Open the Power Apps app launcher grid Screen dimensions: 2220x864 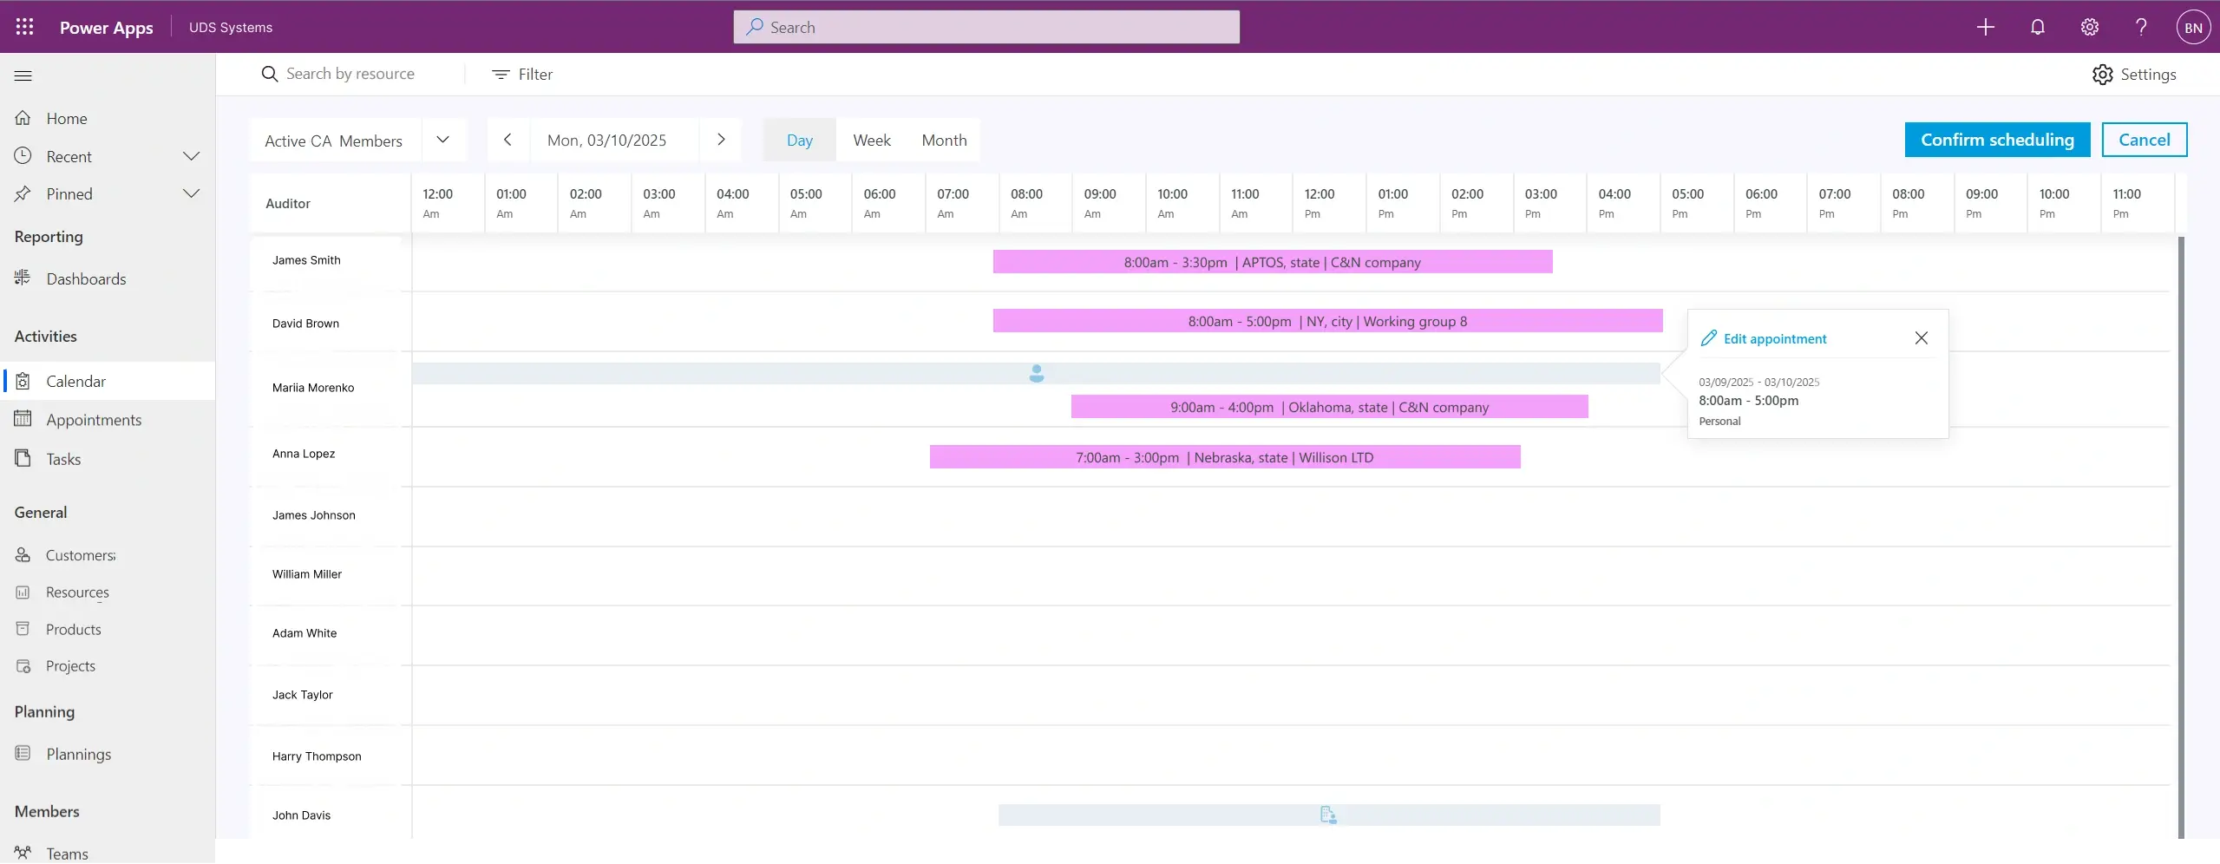[24, 27]
